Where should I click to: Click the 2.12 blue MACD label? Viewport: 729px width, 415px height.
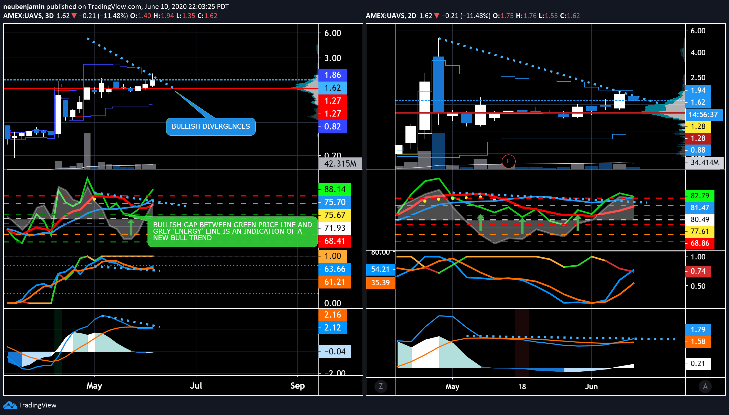[x=333, y=328]
